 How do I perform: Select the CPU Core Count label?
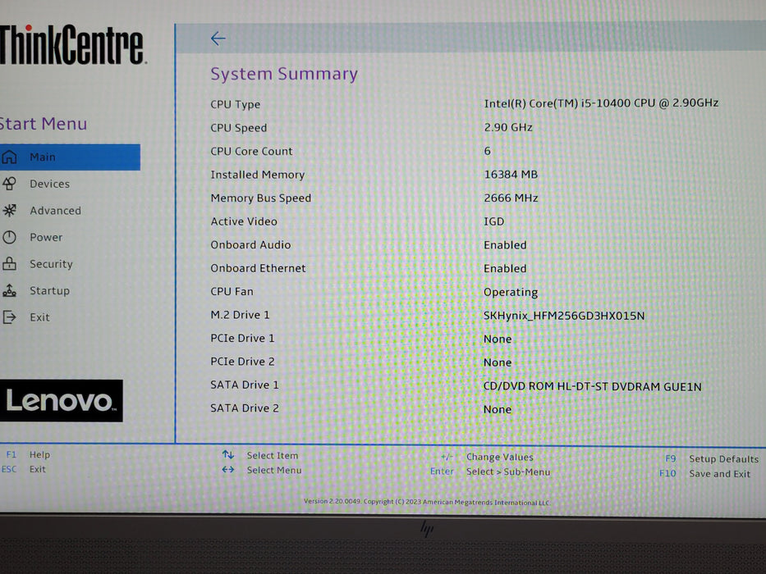point(251,152)
